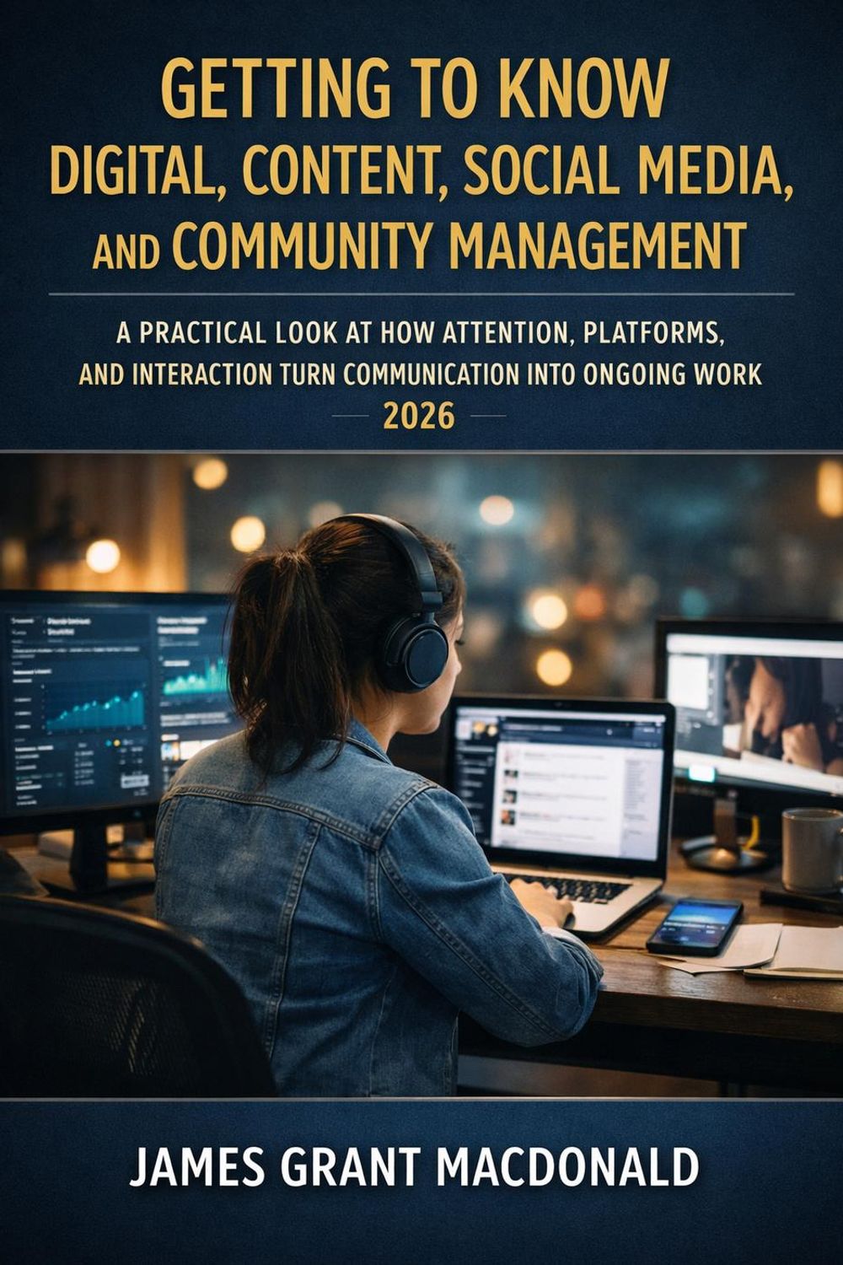Click the horizontal divider line under the title

click(x=421, y=294)
